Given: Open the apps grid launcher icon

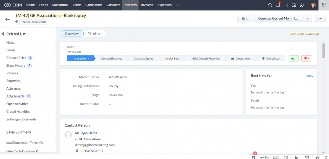Looking at the screenshot, I should (x=324, y=5).
